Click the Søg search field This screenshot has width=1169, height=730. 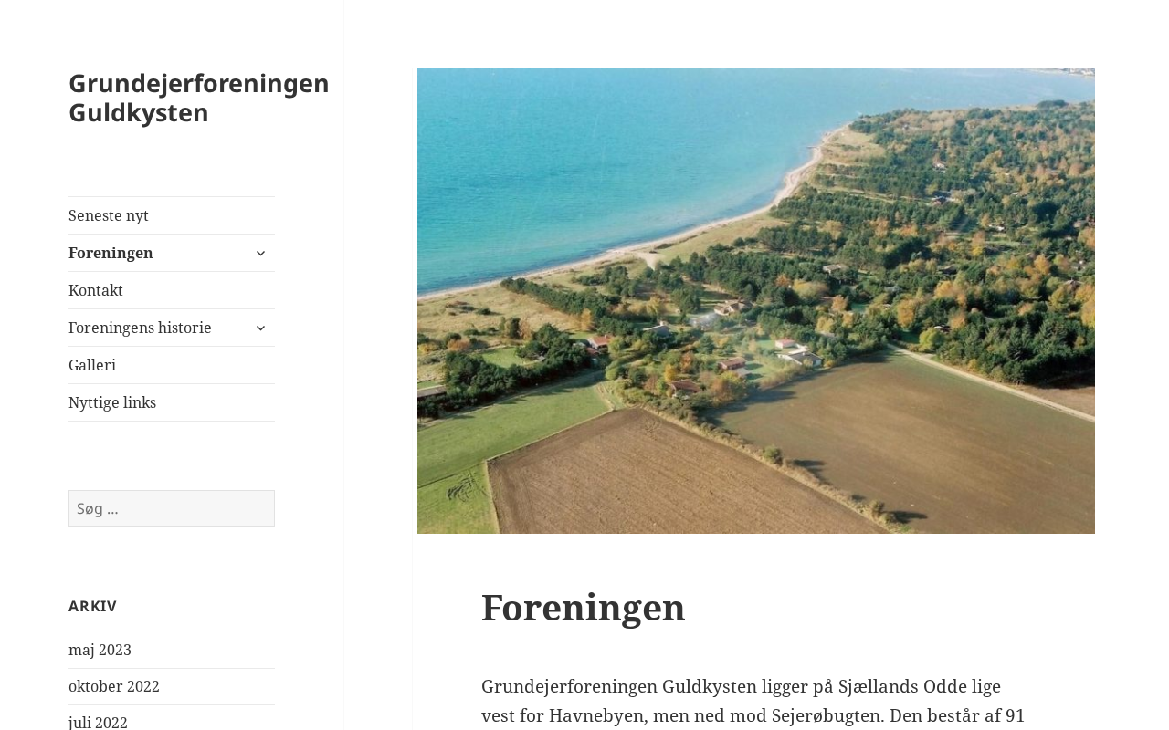coord(172,508)
